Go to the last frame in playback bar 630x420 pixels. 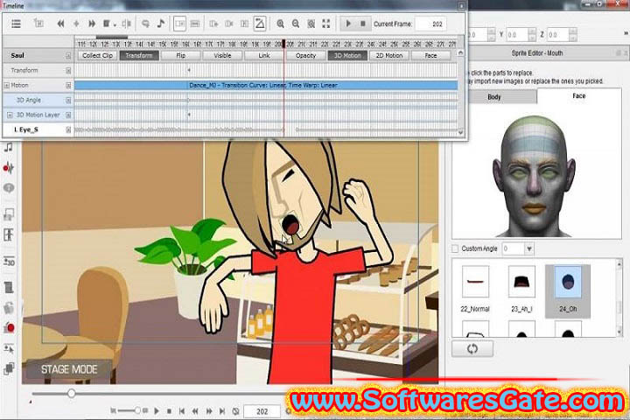click(x=222, y=411)
